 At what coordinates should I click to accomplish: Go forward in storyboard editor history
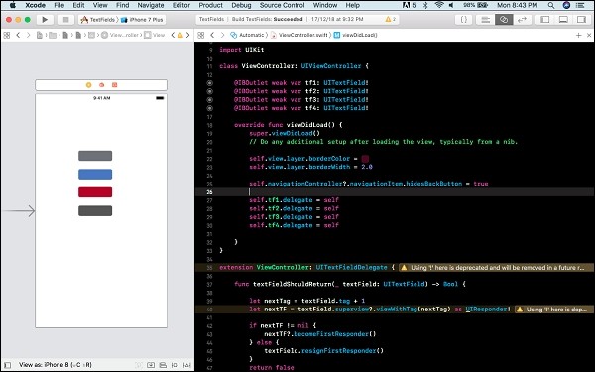click(28, 35)
